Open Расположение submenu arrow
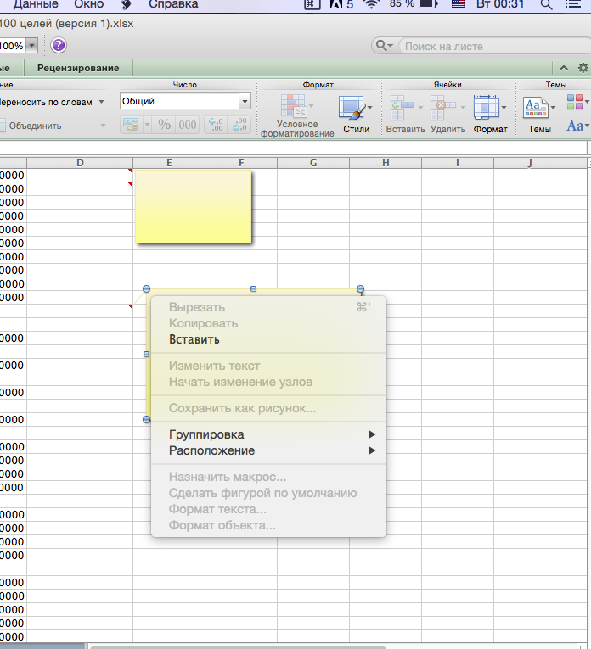Image resolution: width=591 pixels, height=649 pixels. click(x=371, y=450)
